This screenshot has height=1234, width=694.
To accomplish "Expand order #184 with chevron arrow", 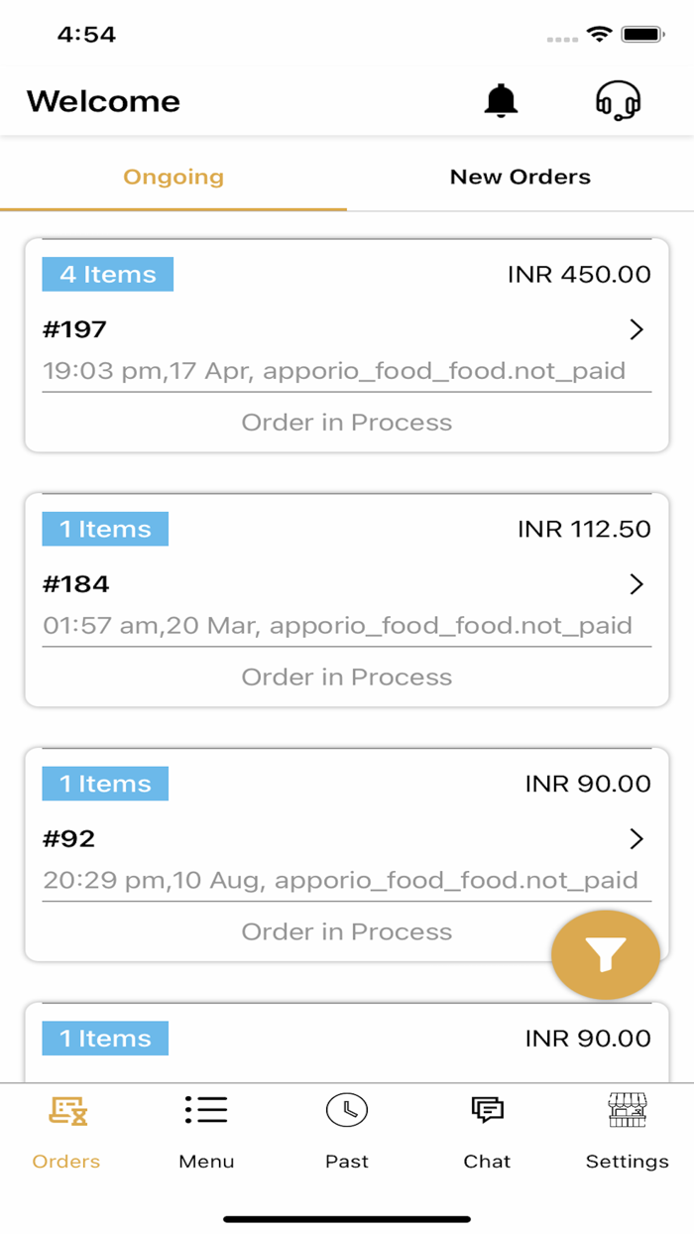I will point(636,584).
